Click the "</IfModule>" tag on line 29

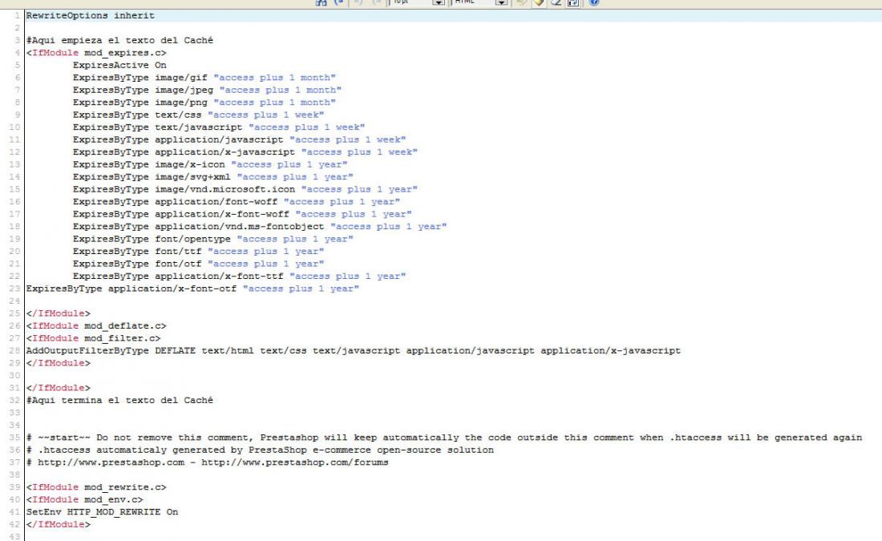tap(58, 363)
